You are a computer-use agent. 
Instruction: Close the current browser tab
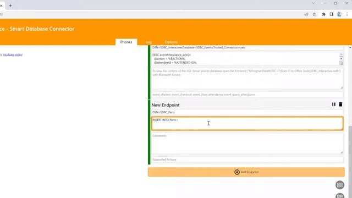click(x=1, y=6)
